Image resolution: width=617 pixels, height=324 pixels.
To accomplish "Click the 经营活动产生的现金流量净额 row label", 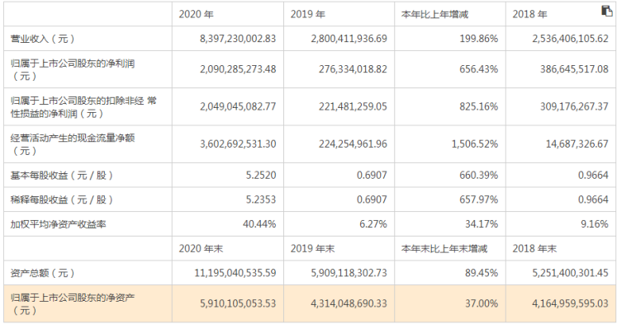I will (73, 144).
